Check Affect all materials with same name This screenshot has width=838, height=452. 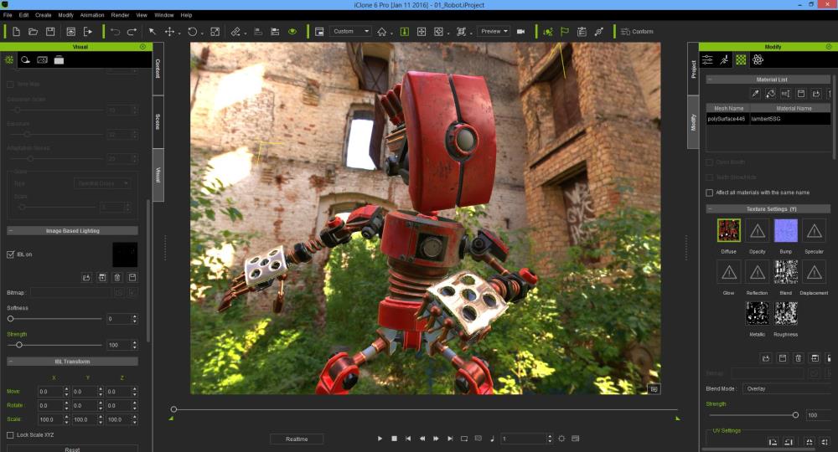click(710, 193)
